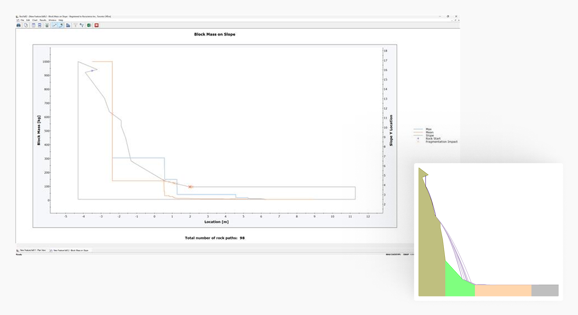Click the gray filter funnel icon
Image resolution: width=578 pixels, height=315 pixels.
tap(75, 25)
